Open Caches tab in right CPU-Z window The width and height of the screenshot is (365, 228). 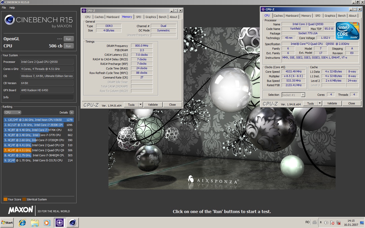point(278,16)
